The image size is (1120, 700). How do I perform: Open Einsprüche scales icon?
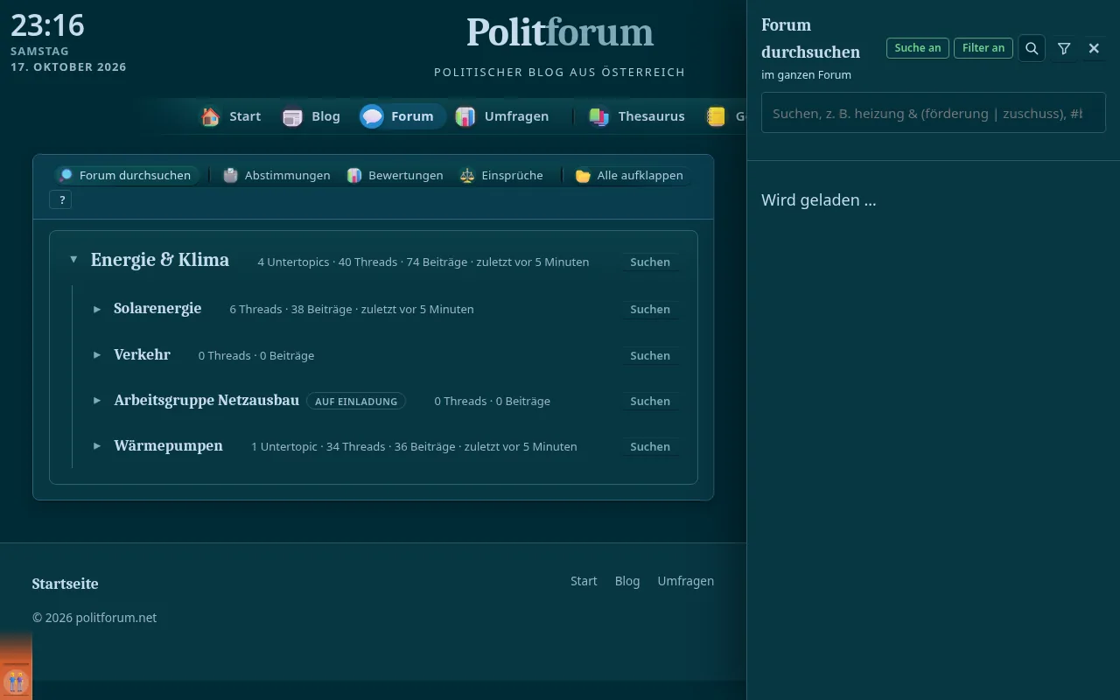click(467, 176)
